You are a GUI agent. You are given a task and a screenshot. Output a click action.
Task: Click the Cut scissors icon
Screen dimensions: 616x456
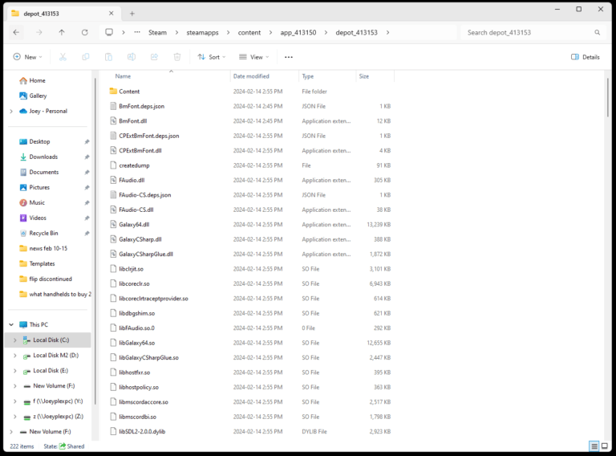(63, 57)
